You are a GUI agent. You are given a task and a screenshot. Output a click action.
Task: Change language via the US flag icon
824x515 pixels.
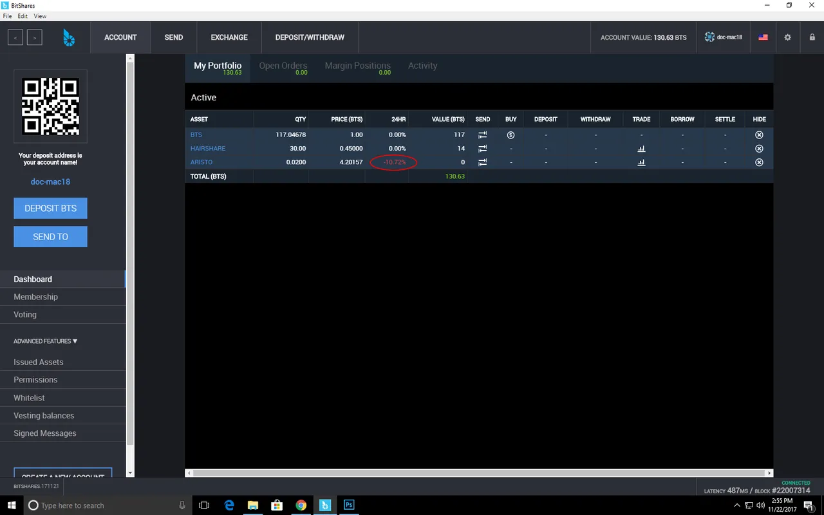(763, 37)
